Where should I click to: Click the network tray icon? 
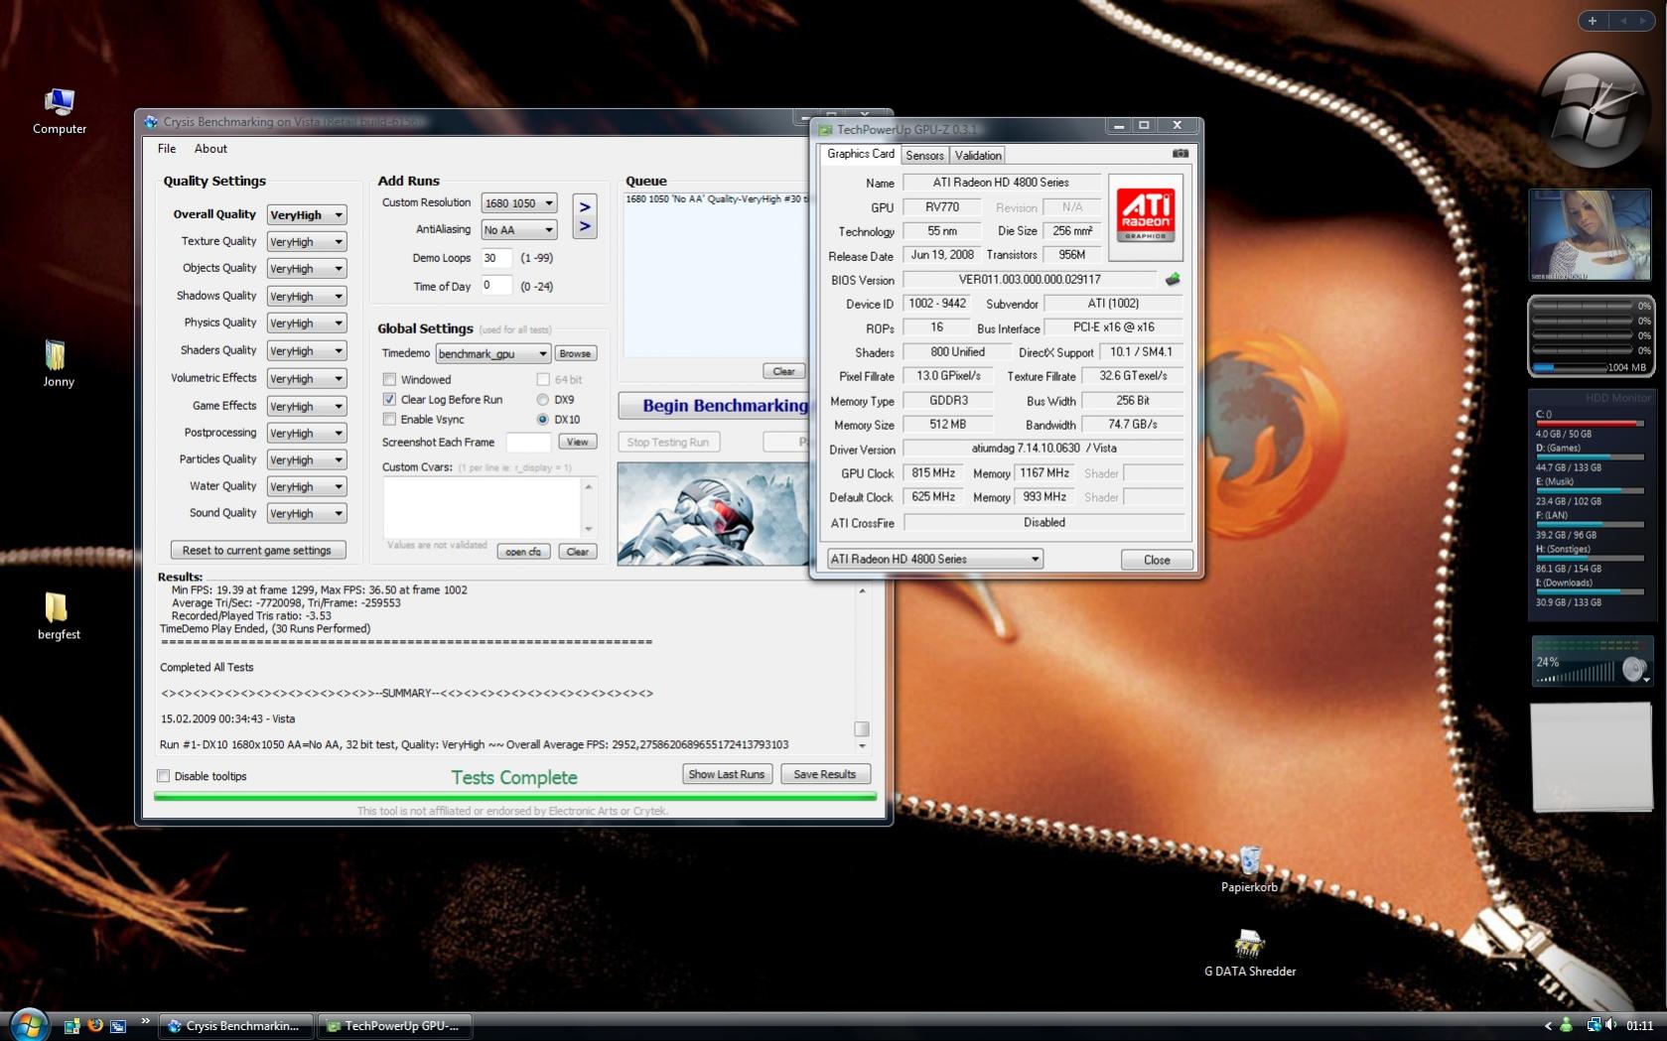(x=1593, y=1025)
